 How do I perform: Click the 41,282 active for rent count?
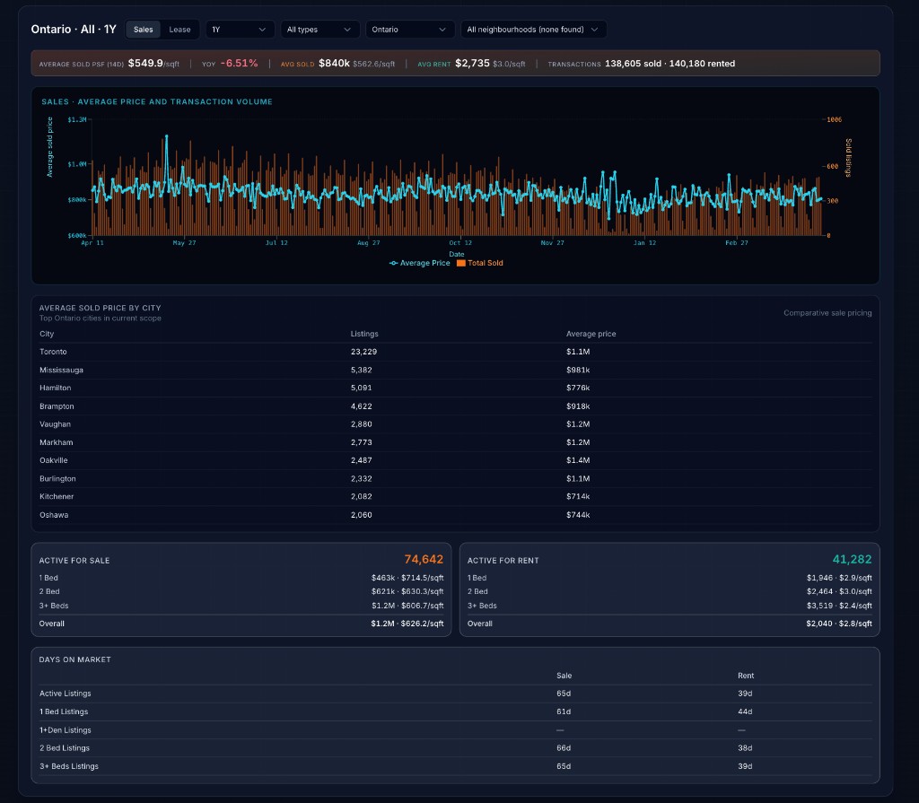[853, 560]
